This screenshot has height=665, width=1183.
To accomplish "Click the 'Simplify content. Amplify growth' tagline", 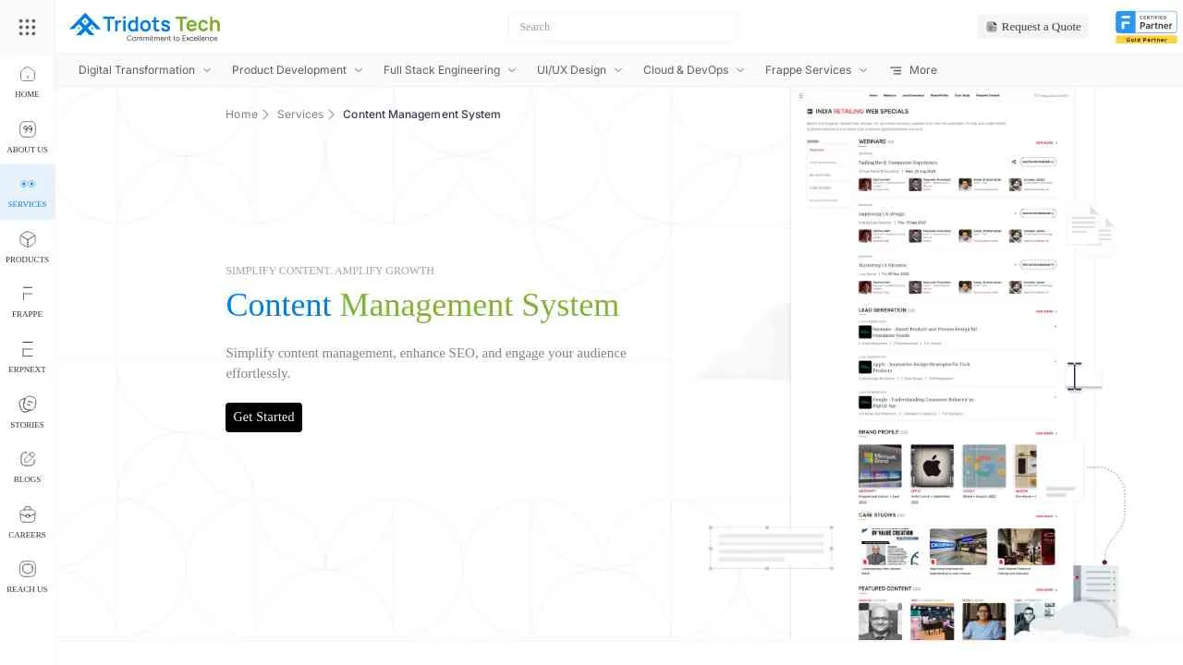I will pyautogui.click(x=330, y=271).
